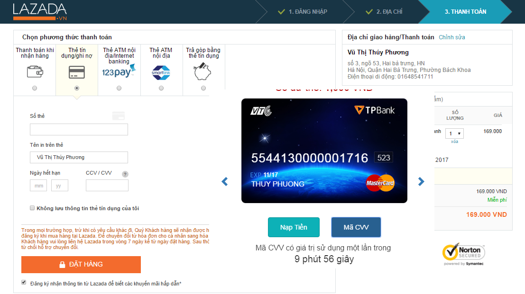
Task: Pick the 123pay internet banking logo
Action: [119, 71]
